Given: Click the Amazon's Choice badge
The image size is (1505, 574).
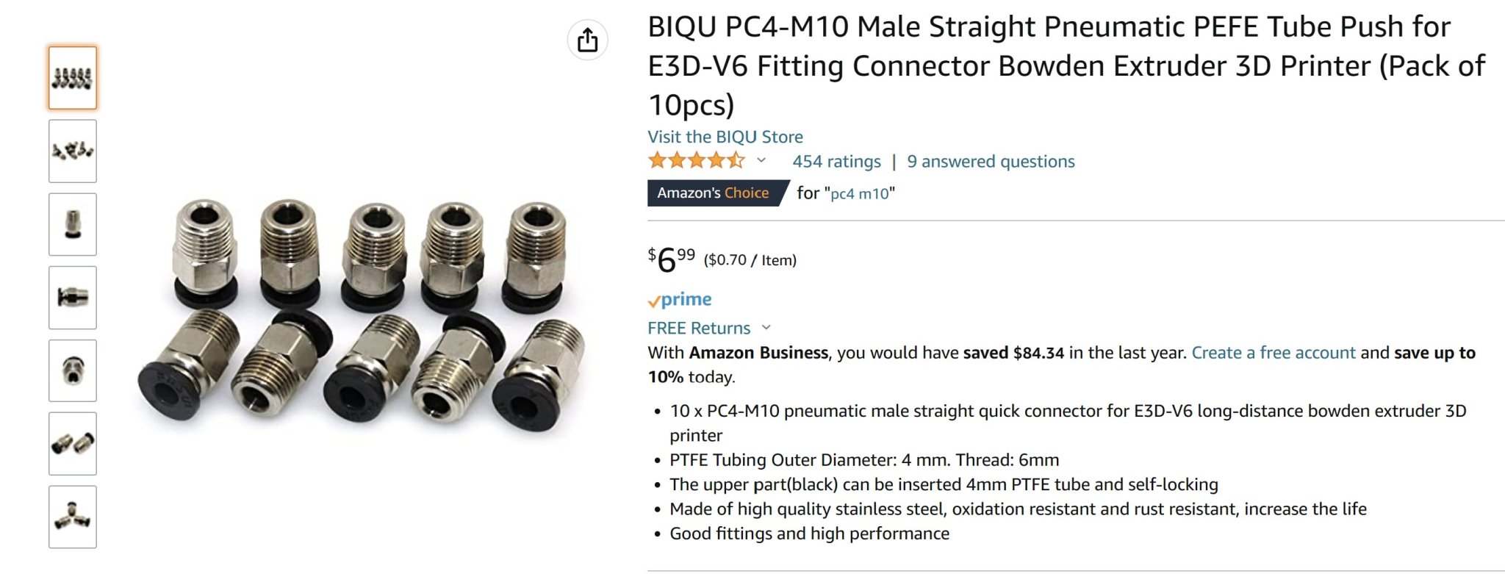Looking at the screenshot, I should tap(713, 193).
